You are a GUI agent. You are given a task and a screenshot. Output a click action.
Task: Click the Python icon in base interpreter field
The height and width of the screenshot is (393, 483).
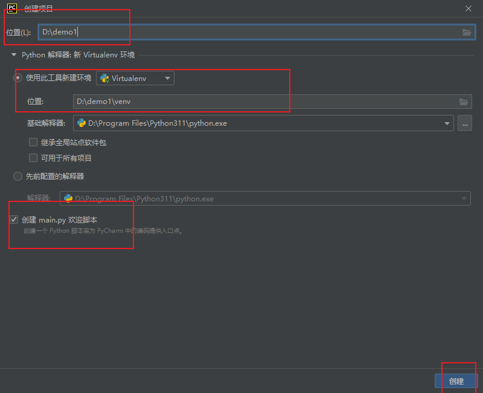pyautogui.click(x=82, y=123)
